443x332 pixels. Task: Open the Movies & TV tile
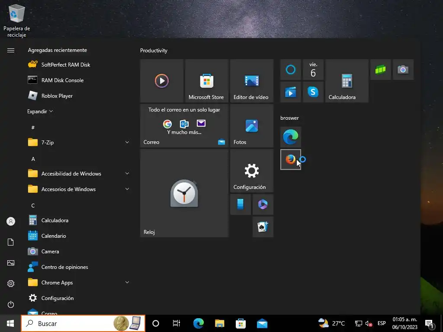coord(290,92)
